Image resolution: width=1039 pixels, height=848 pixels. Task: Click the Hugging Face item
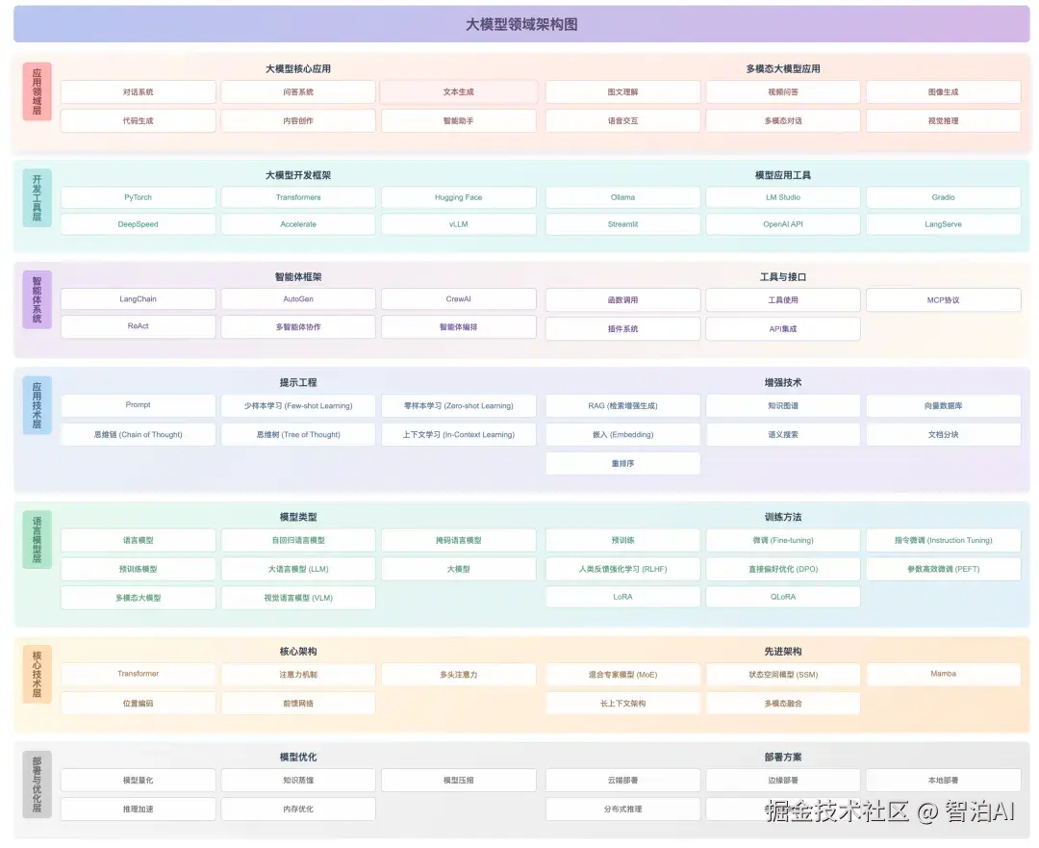pos(458,197)
